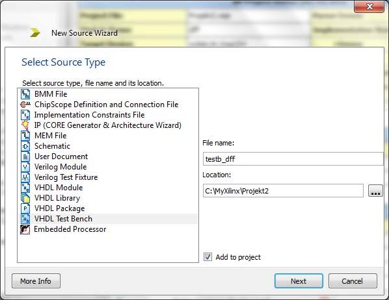Click the BMM File icon
This screenshot has height=300, width=389.
pos(25,94)
